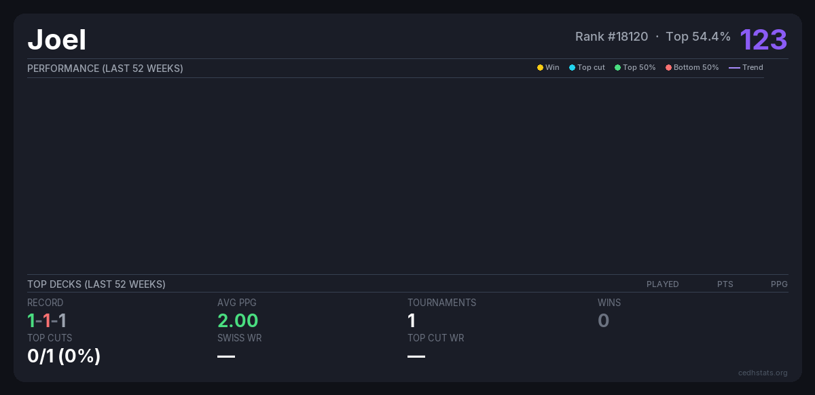Open the cedhstats.org link
The width and height of the screenshot is (815, 395).
pyautogui.click(x=763, y=373)
